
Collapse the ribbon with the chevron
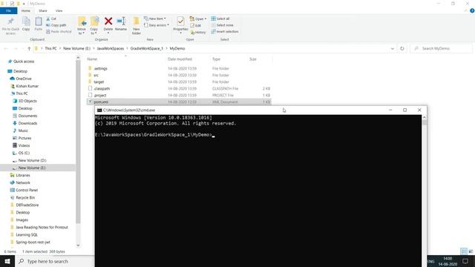[465, 10]
